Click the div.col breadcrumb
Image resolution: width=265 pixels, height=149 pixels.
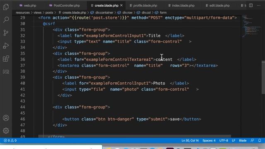point(144,12)
